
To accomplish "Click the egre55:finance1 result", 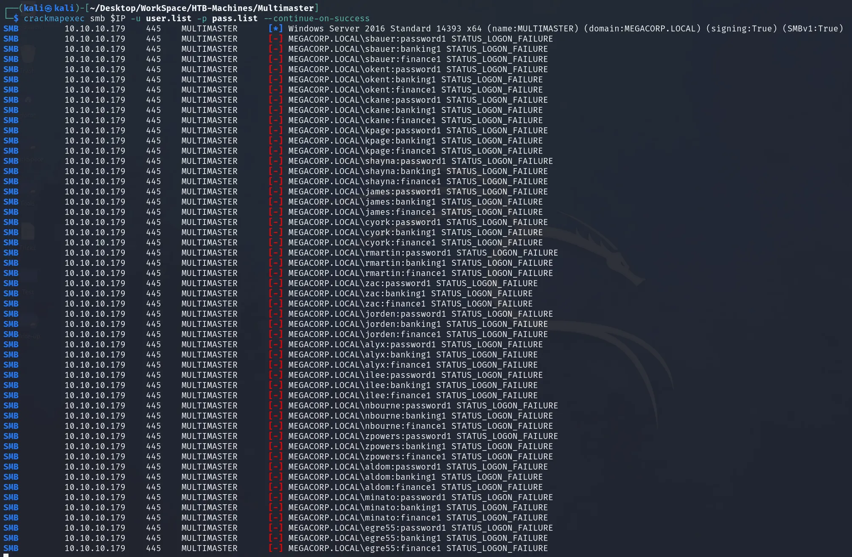I will [x=418, y=548].
